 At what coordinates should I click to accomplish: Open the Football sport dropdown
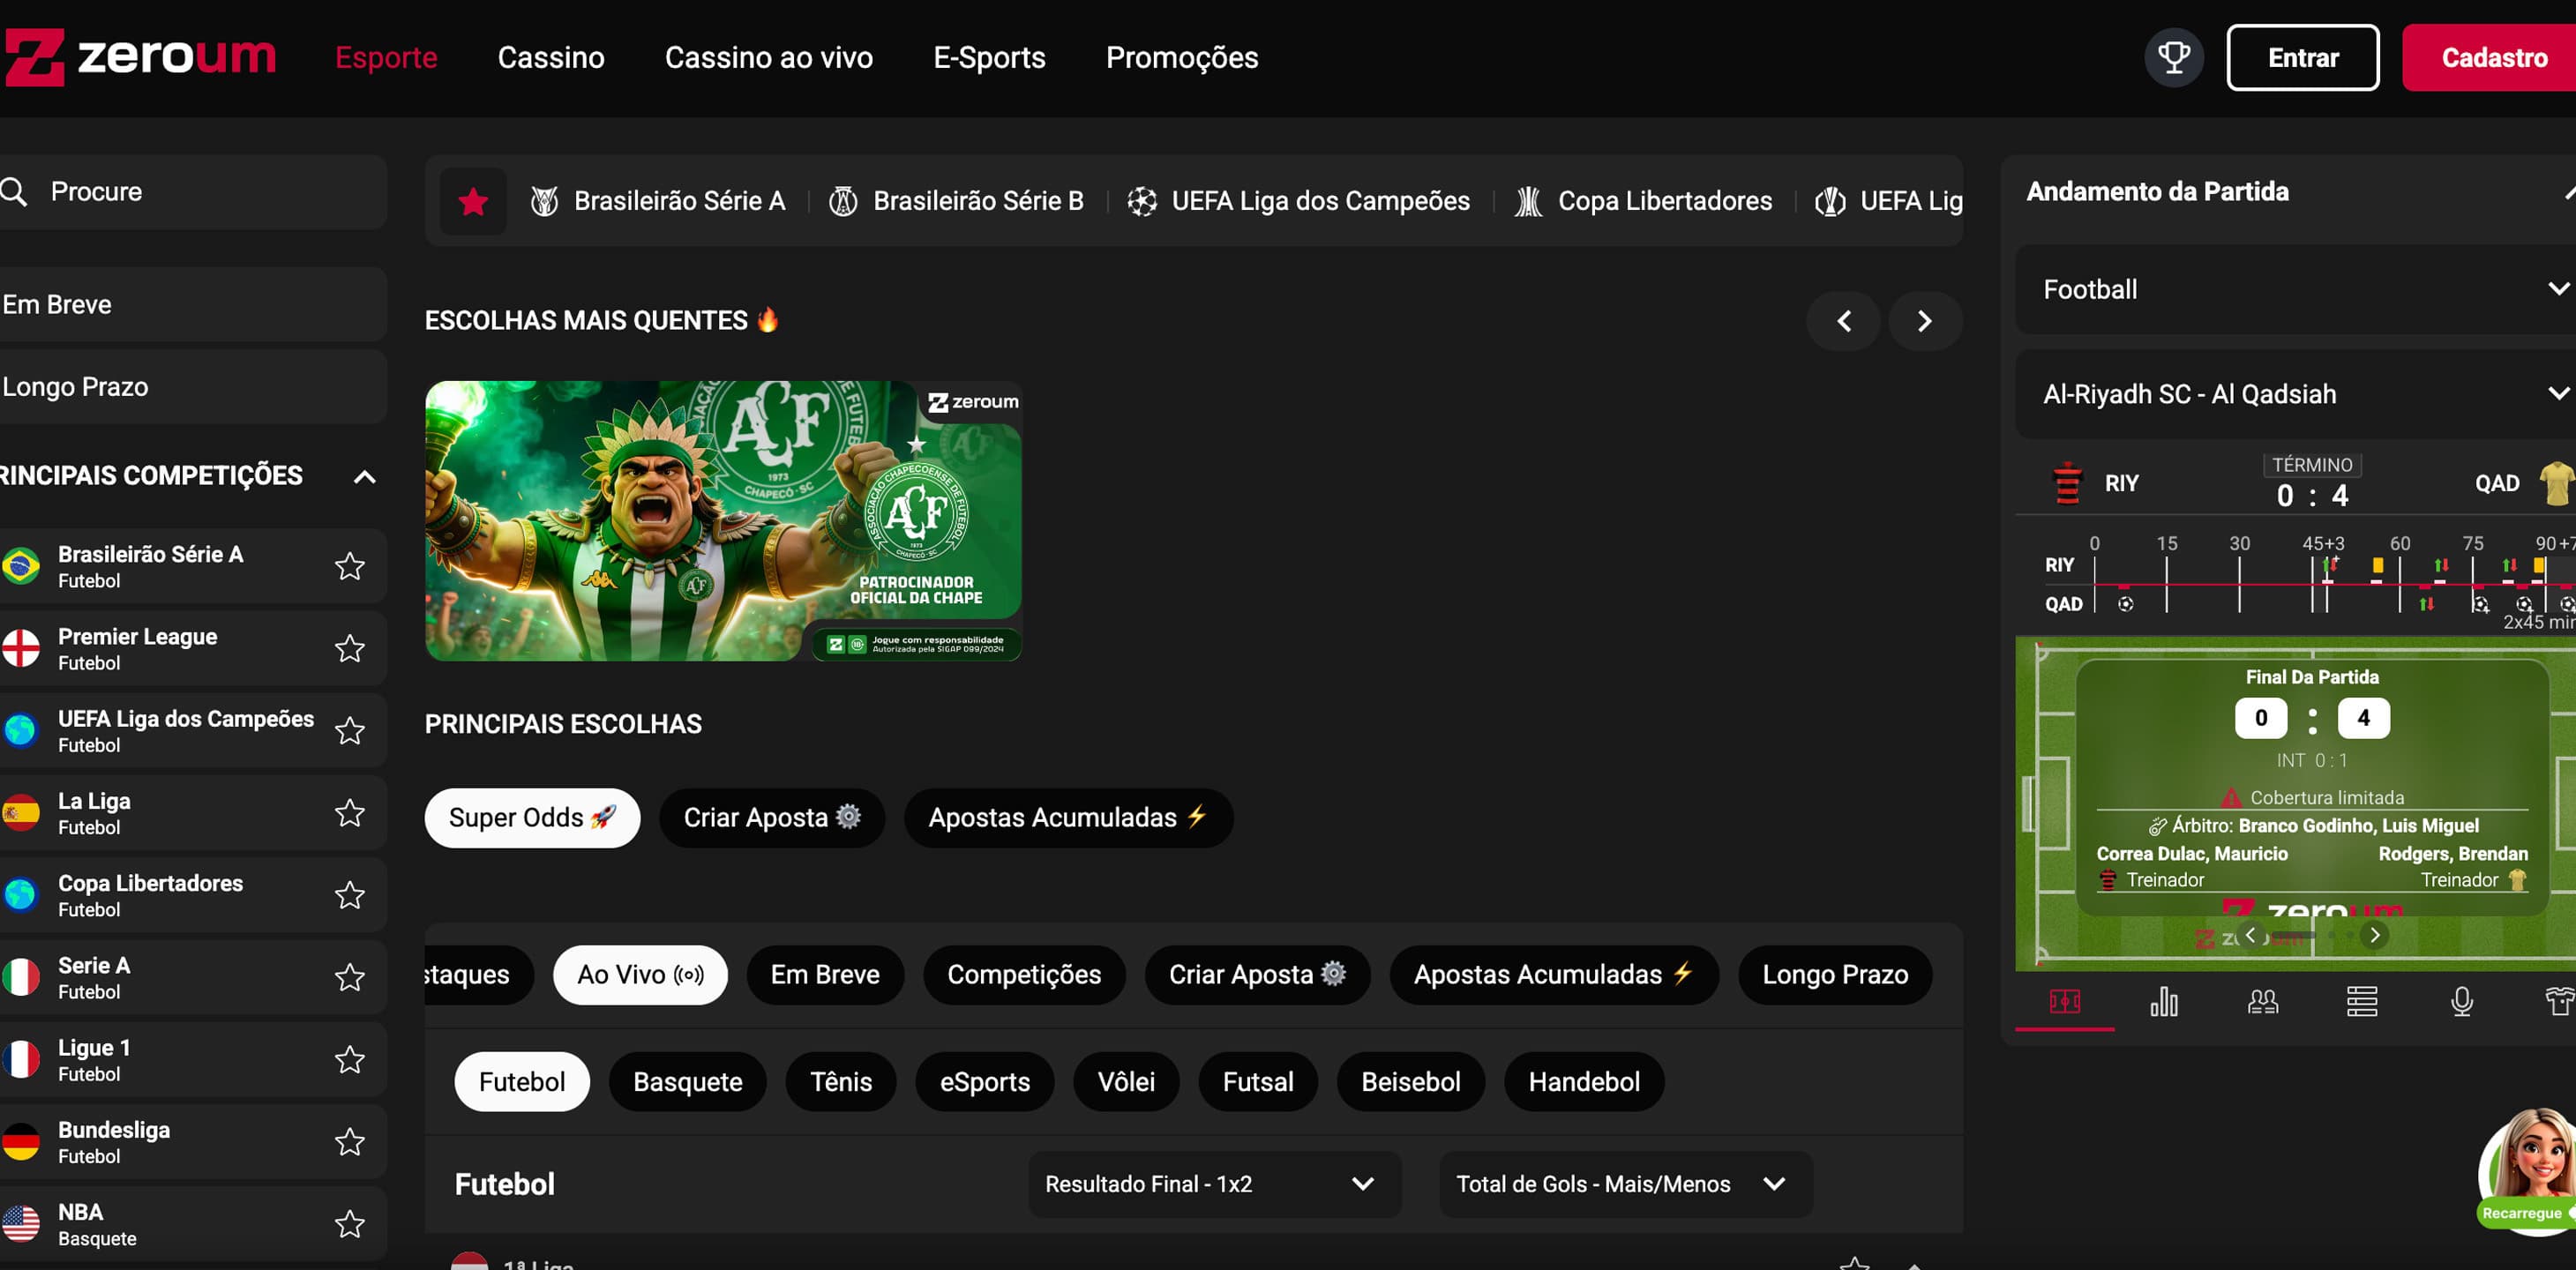coord(2295,289)
